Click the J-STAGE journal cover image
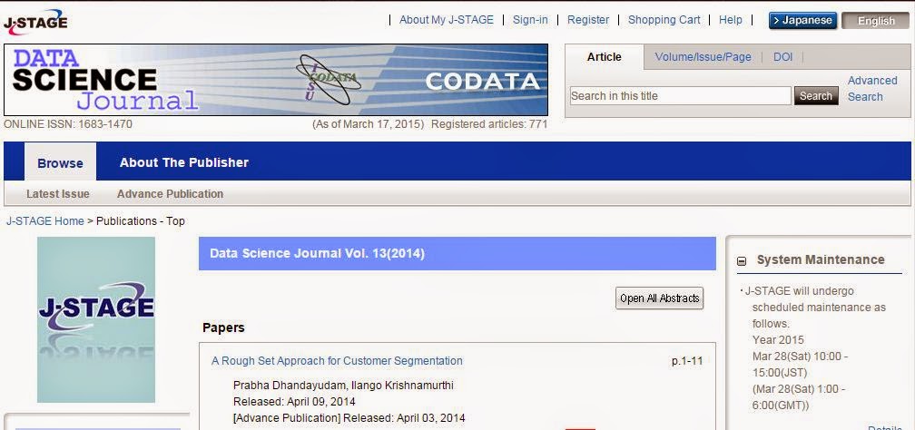The image size is (915, 430). 96,319
